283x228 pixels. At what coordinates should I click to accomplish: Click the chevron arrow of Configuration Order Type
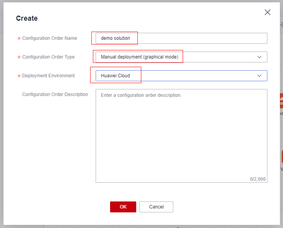(x=259, y=57)
